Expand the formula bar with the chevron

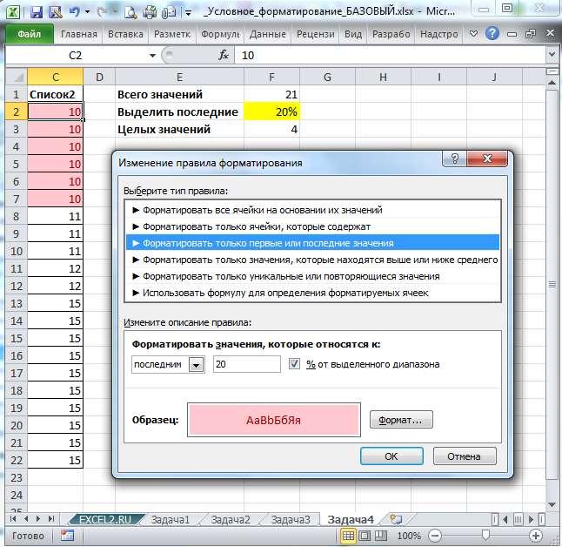tap(552, 55)
